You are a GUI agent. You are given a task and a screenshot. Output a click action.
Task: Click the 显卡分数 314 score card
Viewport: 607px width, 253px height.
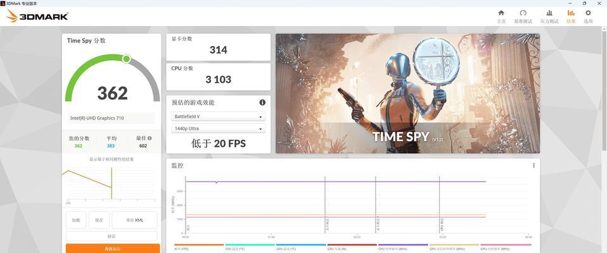tap(219, 47)
